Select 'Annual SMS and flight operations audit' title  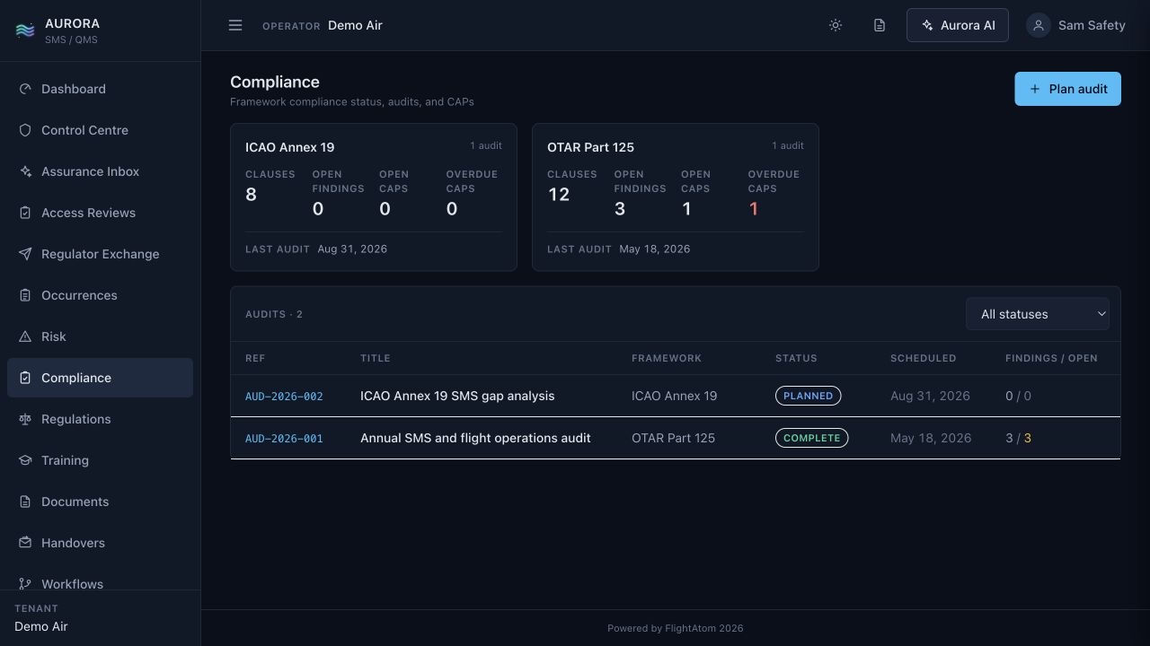click(x=475, y=438)
